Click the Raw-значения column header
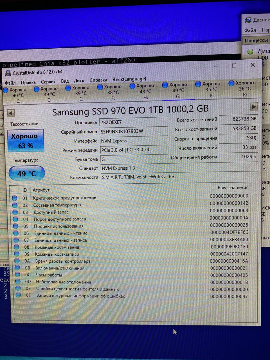The image size is (270, 360). (233, 188)
